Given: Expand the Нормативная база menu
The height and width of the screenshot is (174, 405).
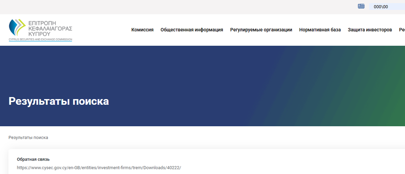Looking at the screenshot, I should tap(320, 30).
